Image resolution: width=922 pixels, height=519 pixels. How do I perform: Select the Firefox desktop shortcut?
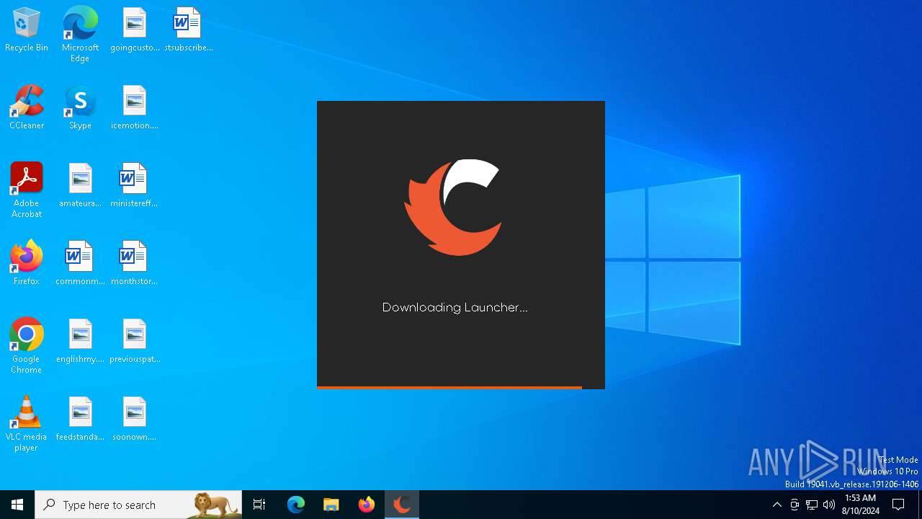[x=27, y=263]
